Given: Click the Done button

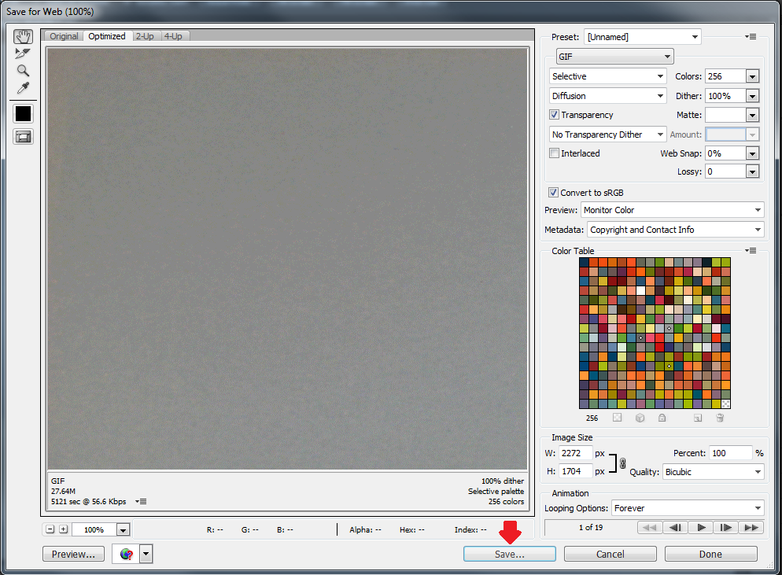Looking at the screenshot, I should pos(710,554).
